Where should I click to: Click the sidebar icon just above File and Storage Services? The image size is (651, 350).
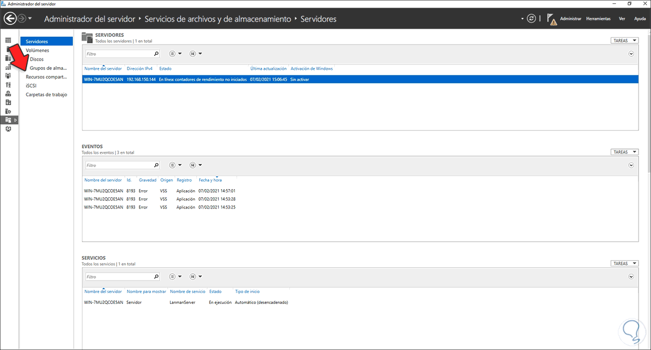tap(8, 111)
